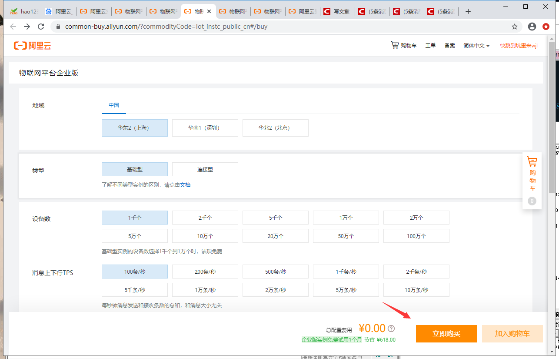Show help for the total price
Screen dimensions: 559x359
point(391,329)
